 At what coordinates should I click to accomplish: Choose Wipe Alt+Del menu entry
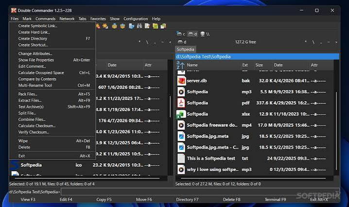(52, 141)
